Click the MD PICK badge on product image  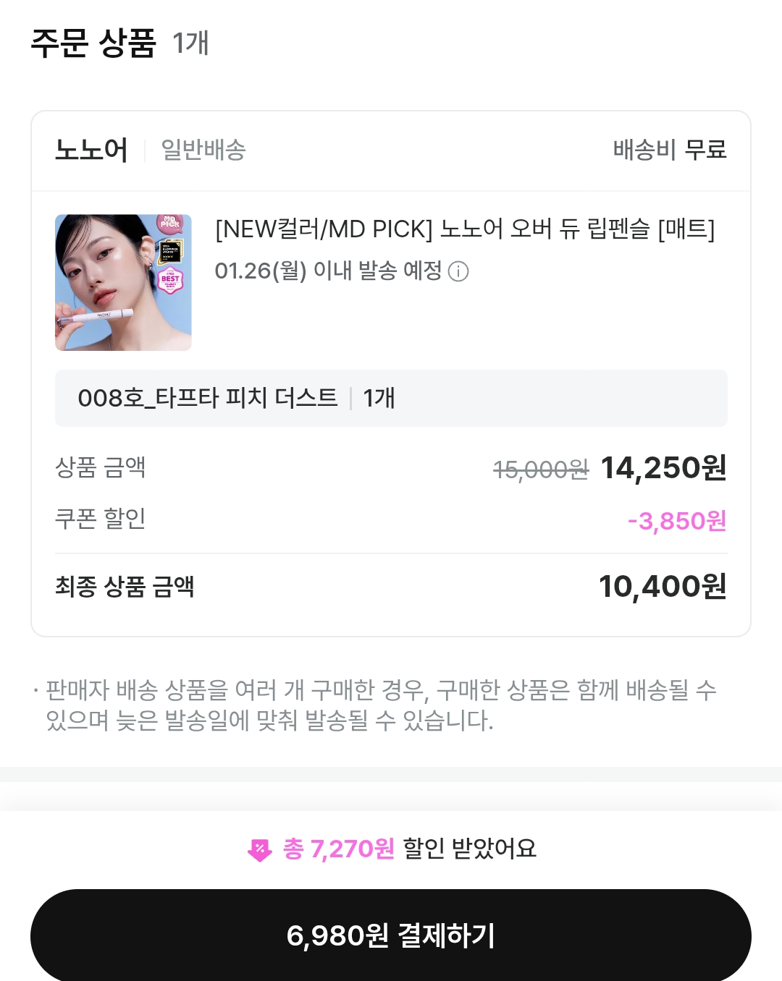pyautogui.click(x=170, y=223)
